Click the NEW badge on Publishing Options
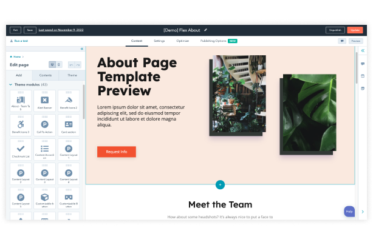The image size is (373, 245). click(x=233, y=41)
